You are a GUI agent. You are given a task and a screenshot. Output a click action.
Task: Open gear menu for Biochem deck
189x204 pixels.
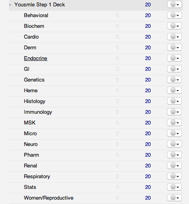pos(174,26)
